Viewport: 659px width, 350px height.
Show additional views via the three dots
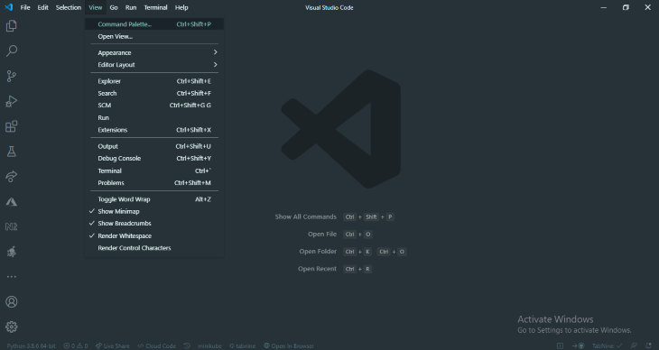point(12,276)
